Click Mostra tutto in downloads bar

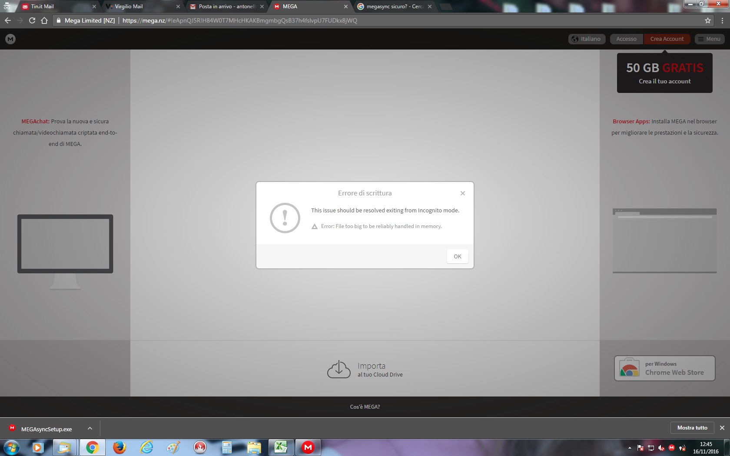pyautogui.click(x=692, y=428)
